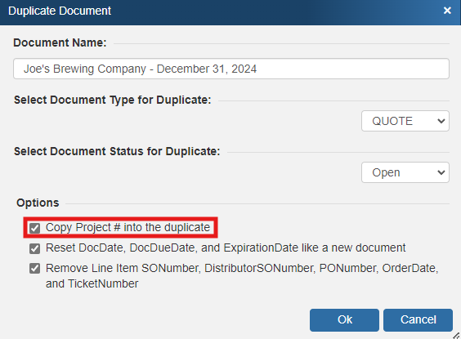The image size is (461, 339).
Task: Click 'Select Document Type for Duplicate:' label
Action: tap(112, 100)
